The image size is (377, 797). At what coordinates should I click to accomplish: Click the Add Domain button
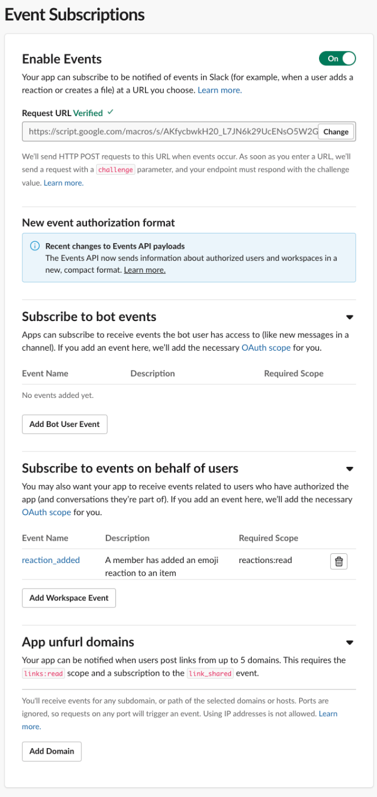point(52,751)
